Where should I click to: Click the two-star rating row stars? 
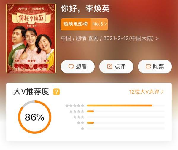coord(80,123)
